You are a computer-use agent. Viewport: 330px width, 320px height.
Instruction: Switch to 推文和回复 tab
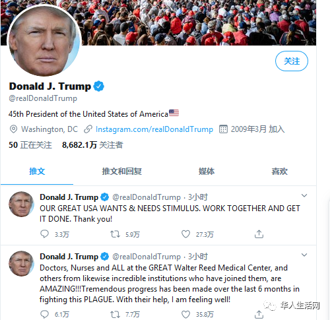coord(122,171)
